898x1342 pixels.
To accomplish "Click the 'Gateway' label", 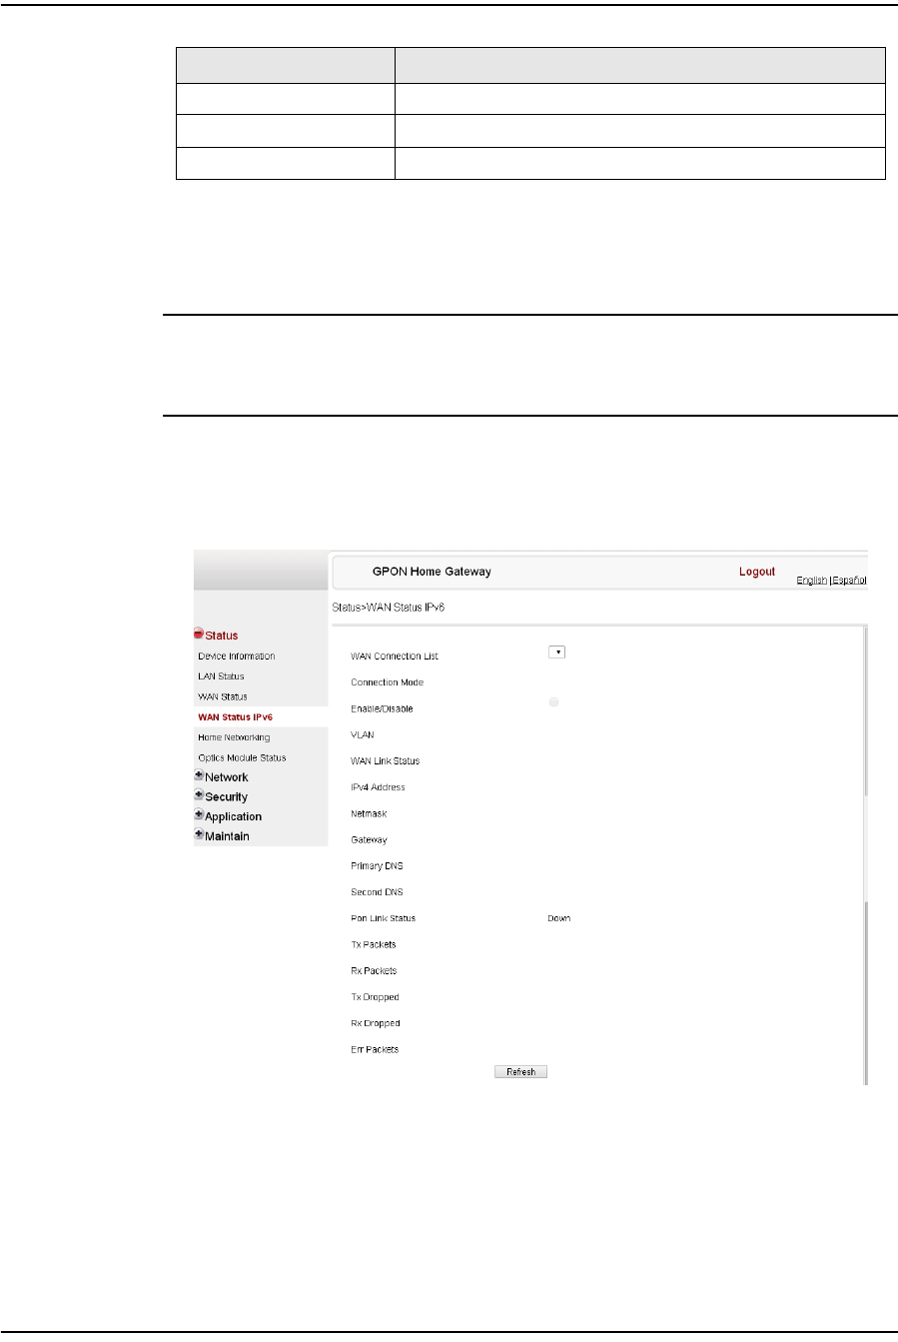I will click(x=370, y=840).
